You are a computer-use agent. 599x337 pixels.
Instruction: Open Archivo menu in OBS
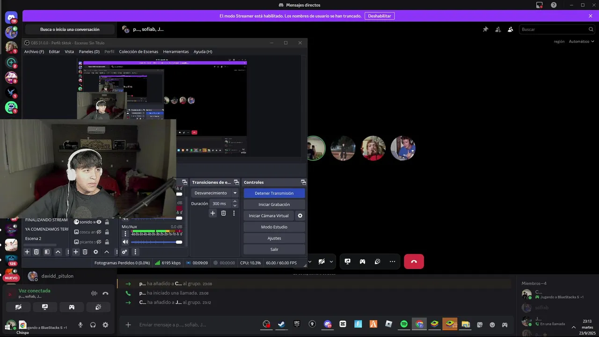point(34,51)
